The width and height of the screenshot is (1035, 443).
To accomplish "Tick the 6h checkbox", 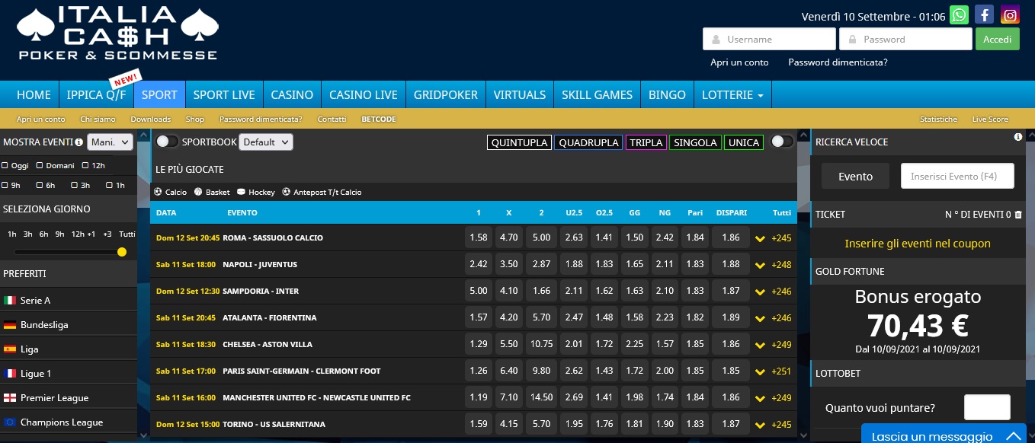I will (x=40, y=185).
